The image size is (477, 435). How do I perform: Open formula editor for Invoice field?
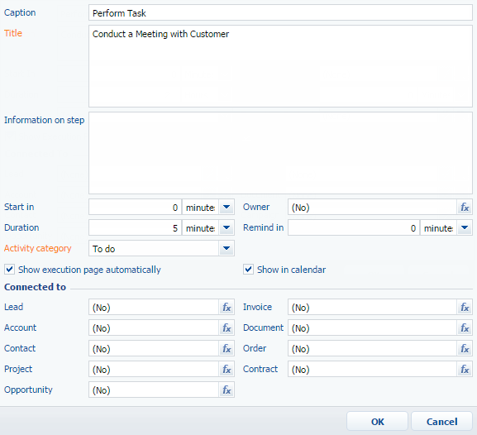[x=465, y=307]
